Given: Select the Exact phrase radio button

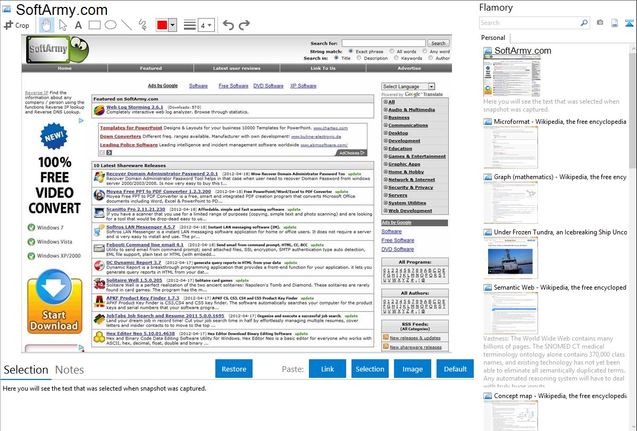Looking at the screenshot, I should click(x=350, y=51).
